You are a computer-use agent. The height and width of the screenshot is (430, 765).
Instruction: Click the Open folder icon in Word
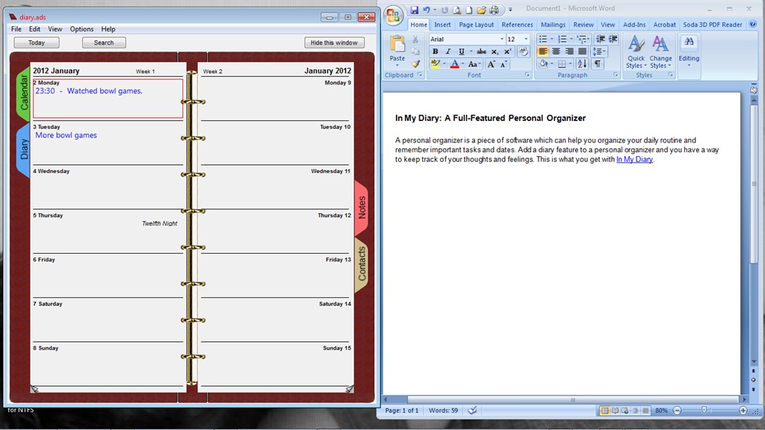click(x=482, y=10)
